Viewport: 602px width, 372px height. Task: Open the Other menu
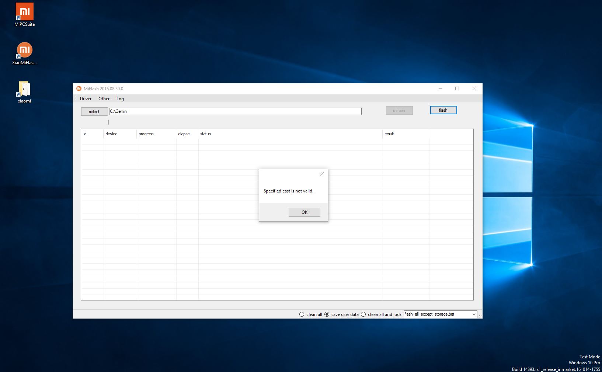(104, 99)
